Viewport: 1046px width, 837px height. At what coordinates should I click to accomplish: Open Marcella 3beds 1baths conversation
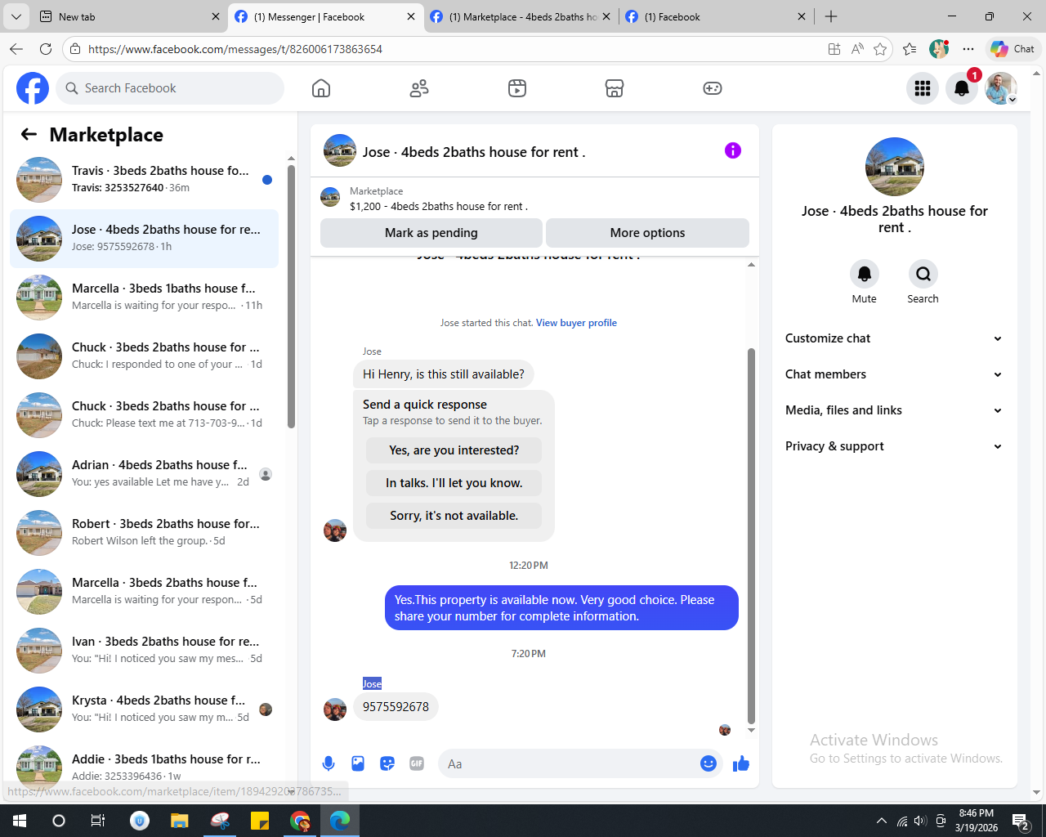(145, 298)
